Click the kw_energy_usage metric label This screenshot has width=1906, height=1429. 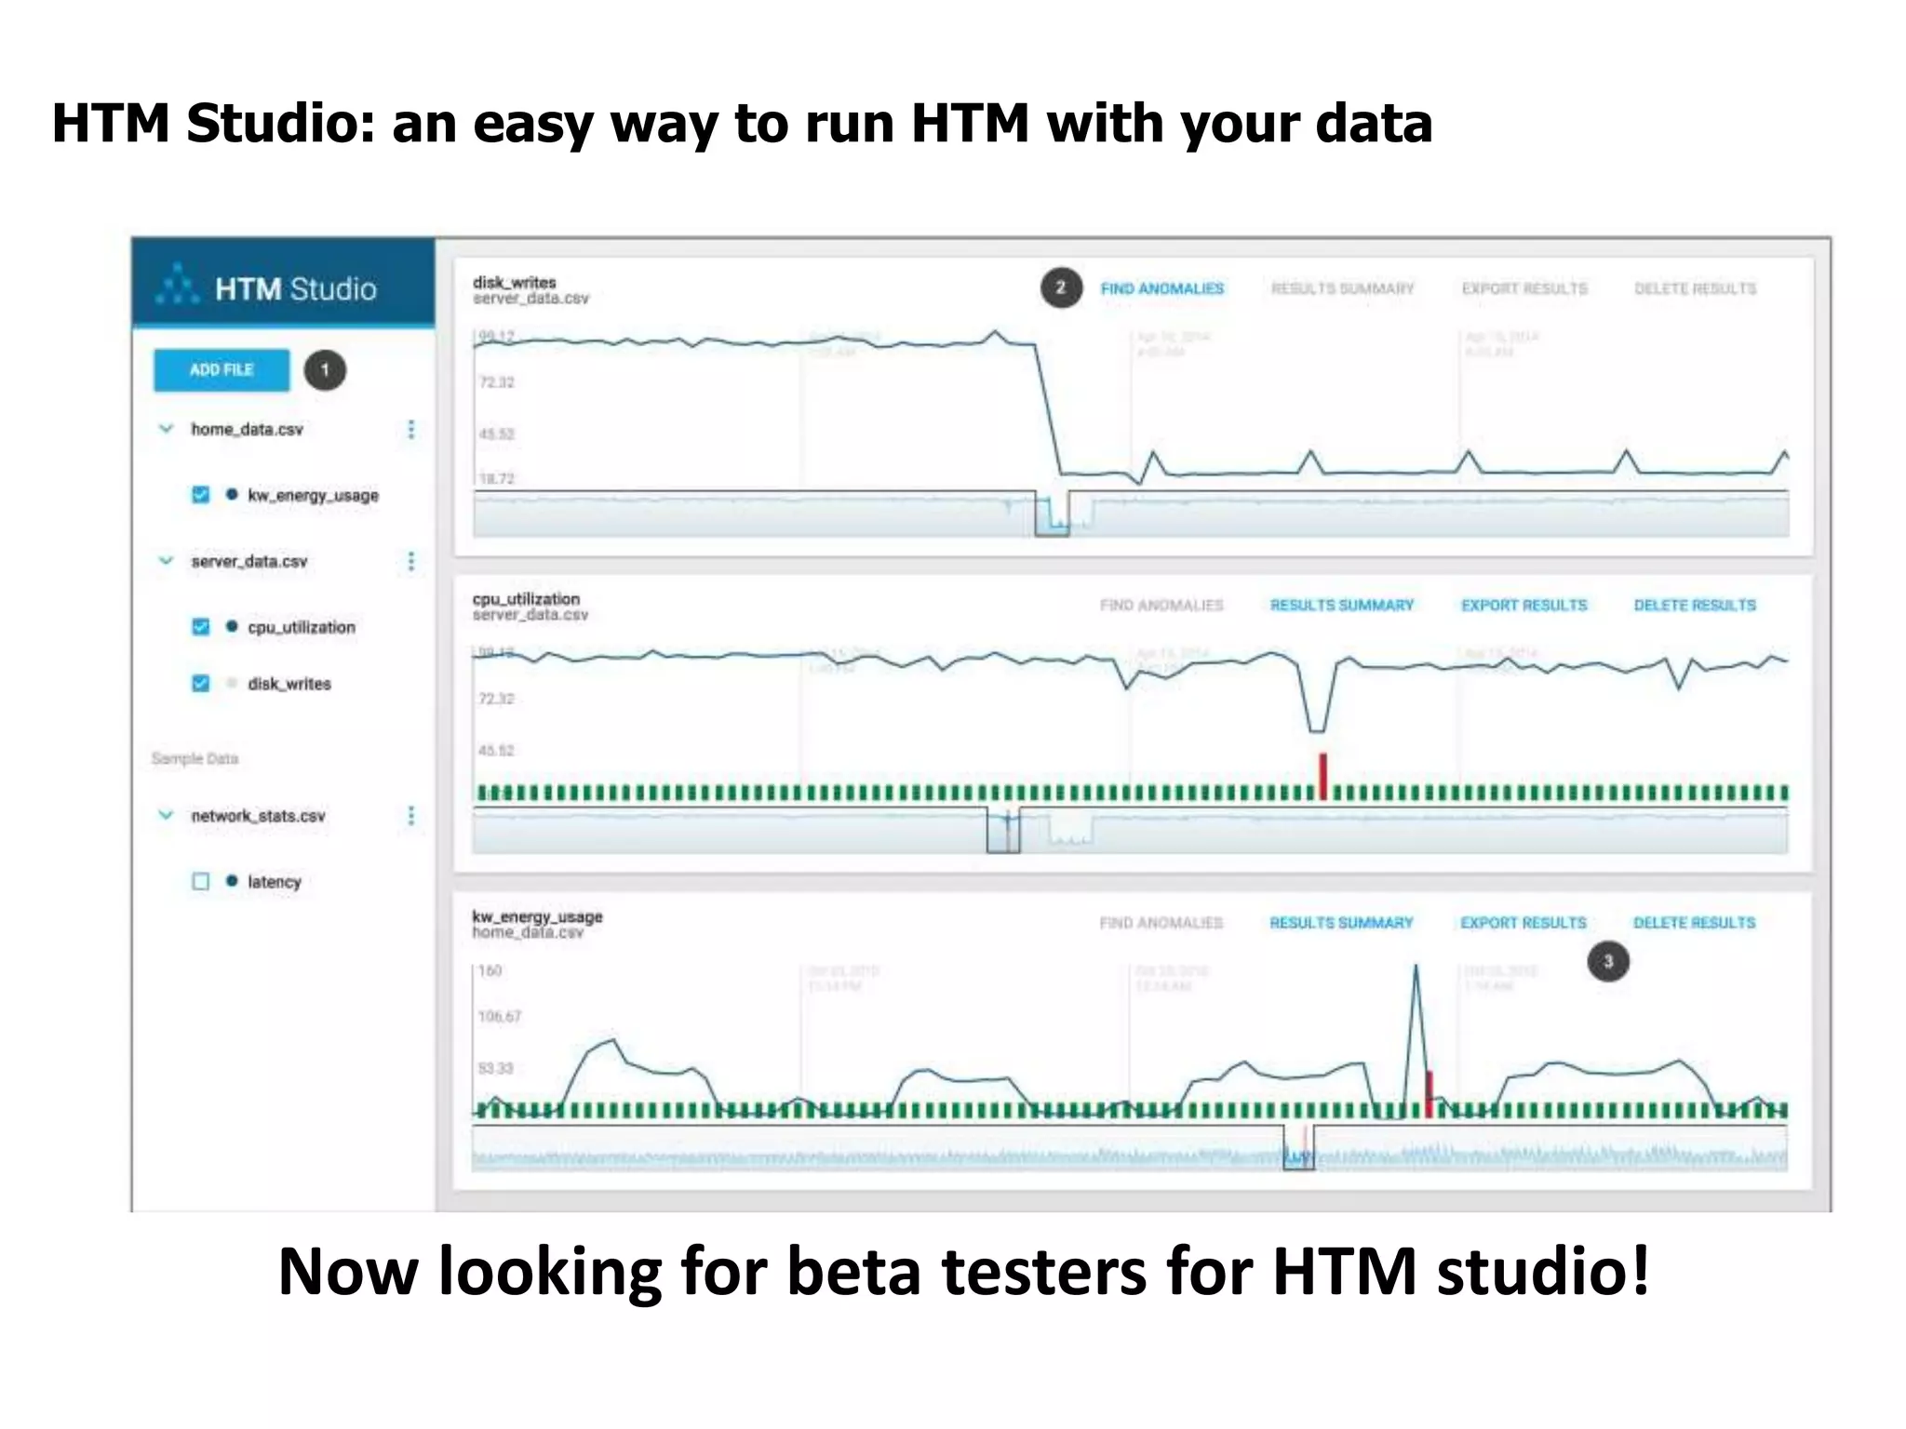[x=313, y=495]
